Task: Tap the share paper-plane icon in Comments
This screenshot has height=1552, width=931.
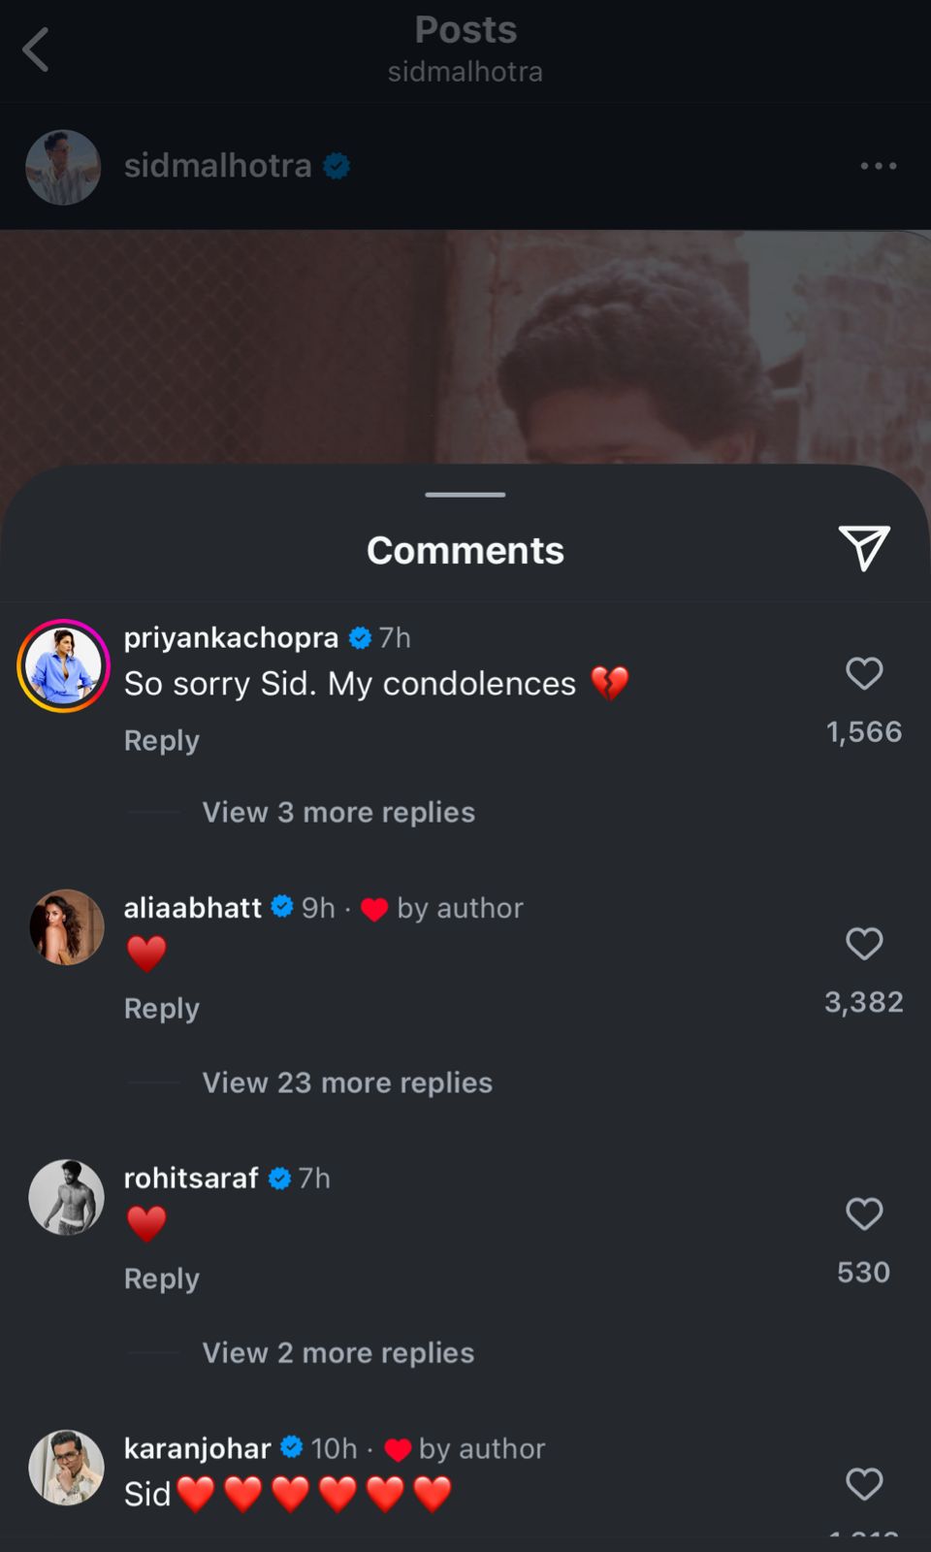Action: [x=863, y=548]
